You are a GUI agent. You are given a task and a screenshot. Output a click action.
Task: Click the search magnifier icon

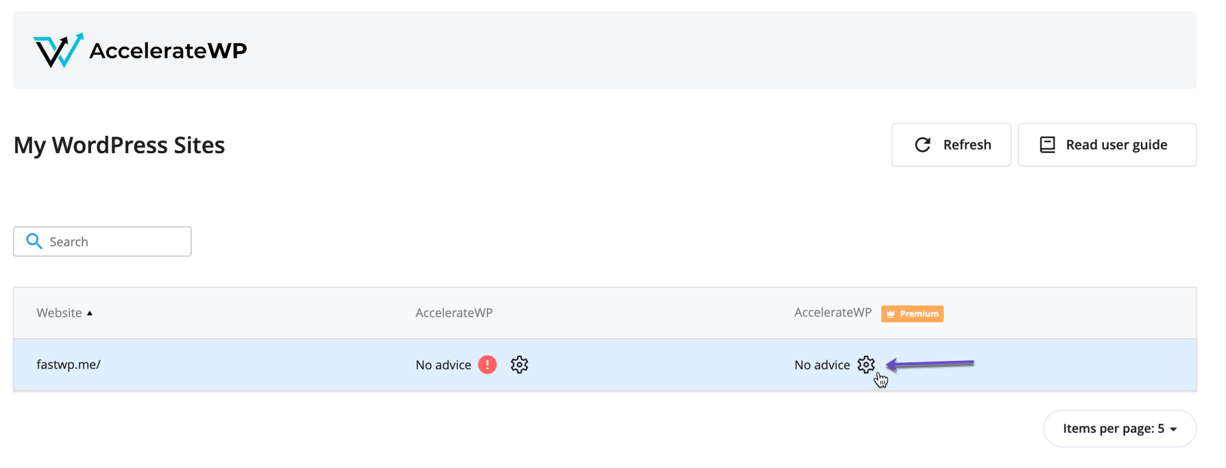(34, 241)
